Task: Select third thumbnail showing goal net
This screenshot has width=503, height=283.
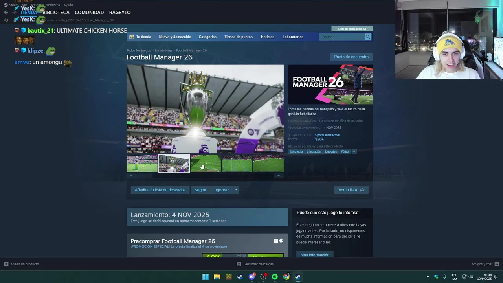Action: [x=206, y=163]
